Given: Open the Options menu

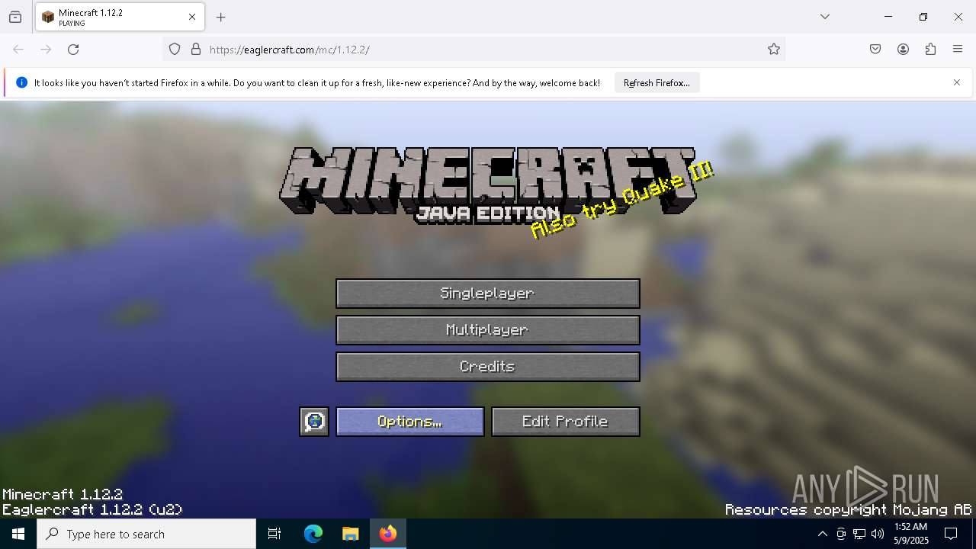Looking at the screenshot, I should click(410, 422).
